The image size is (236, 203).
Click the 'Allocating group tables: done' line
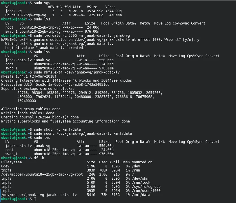pyautogui.click(x=31, y=109)
